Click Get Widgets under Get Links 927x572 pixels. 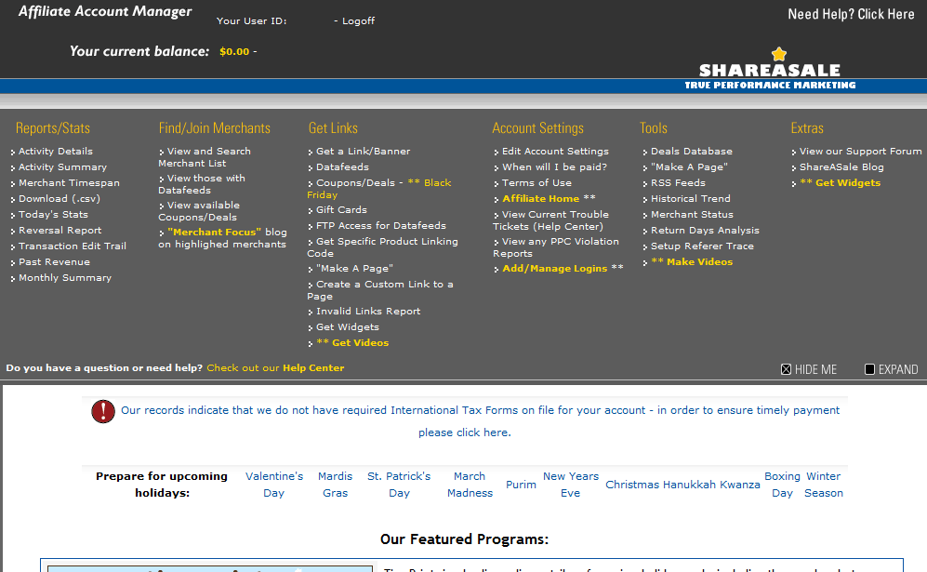[x=348, y=327]
